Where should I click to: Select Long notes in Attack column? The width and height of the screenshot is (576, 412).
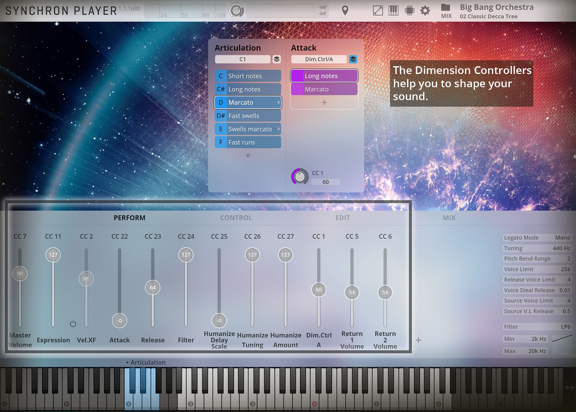(324, 76)
